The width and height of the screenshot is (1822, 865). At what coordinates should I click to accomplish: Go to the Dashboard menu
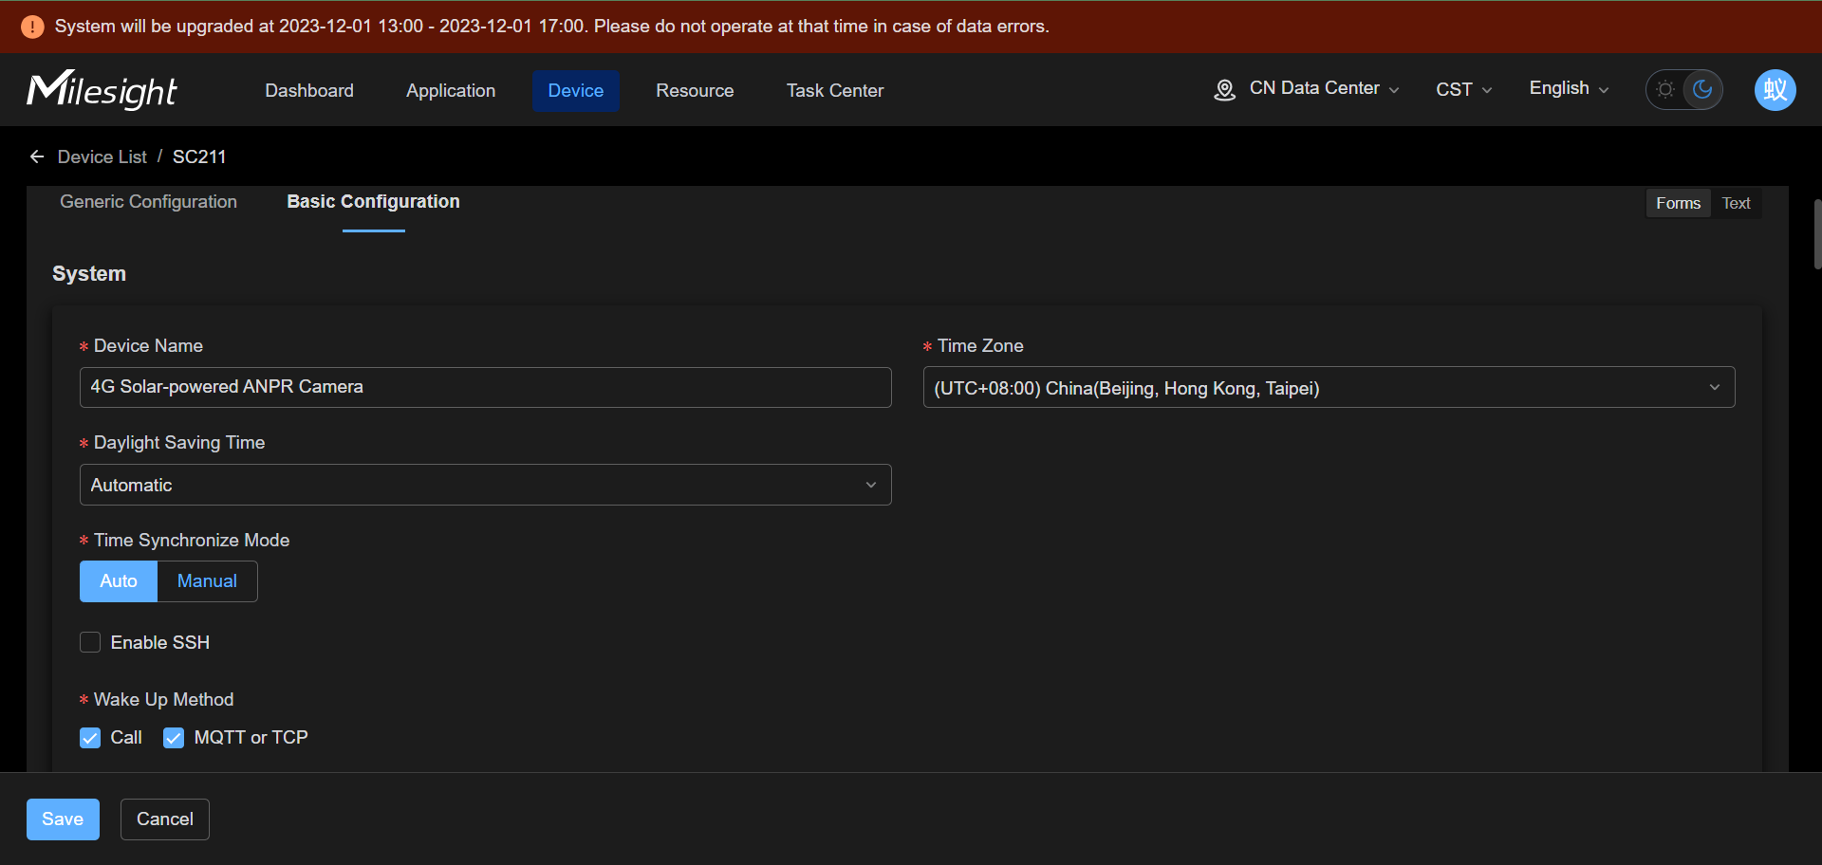click(x=309, y=90)
